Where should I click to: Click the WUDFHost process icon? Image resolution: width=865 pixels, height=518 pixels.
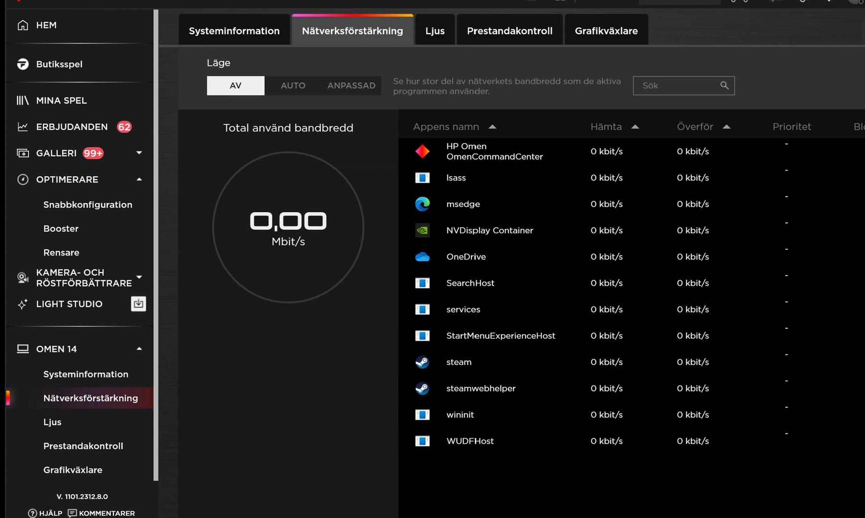[422, 441]
